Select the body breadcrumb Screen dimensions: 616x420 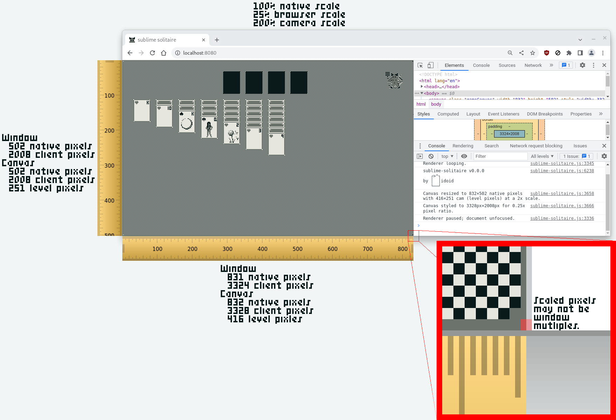pos(436,104)
